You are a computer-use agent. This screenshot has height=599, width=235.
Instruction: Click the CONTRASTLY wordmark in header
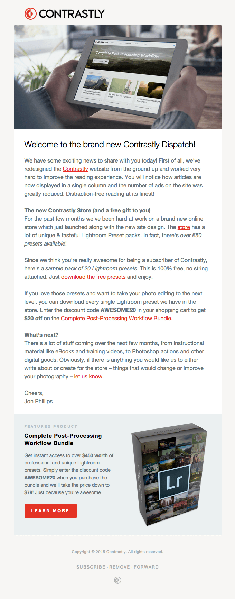click(x=72, y=13)
